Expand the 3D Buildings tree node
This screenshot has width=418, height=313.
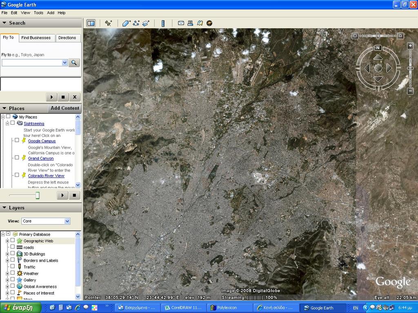point(7,254)
